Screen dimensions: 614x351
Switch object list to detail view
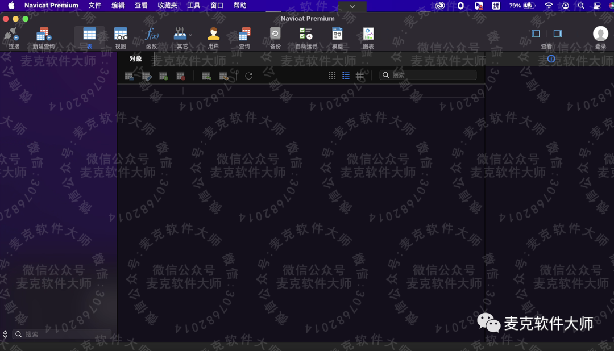(360, 76)
